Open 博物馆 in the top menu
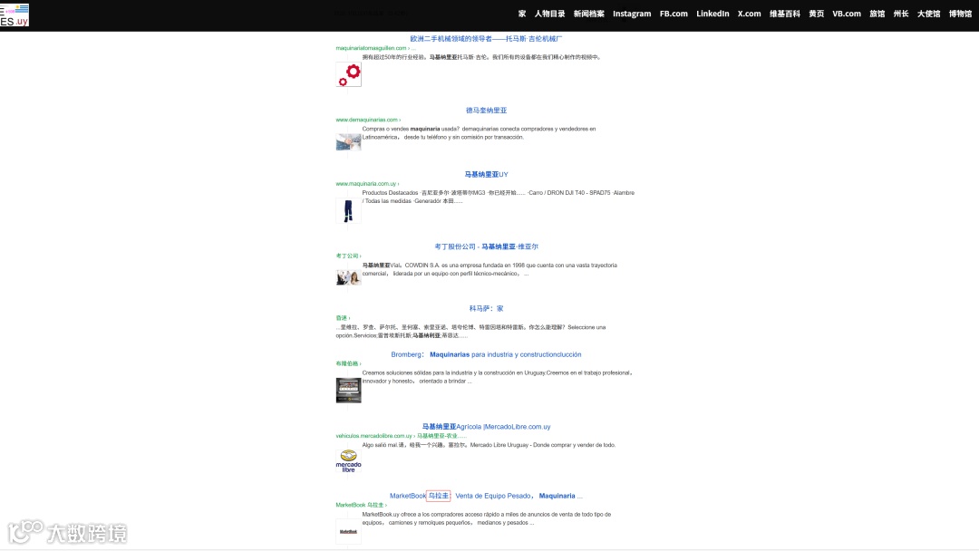Screen dimensions: 979x551 [x=960, y=14]
